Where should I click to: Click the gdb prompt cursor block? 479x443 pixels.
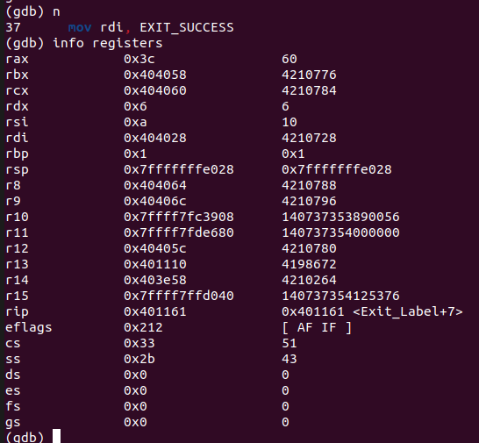click(x=56, y=436)
